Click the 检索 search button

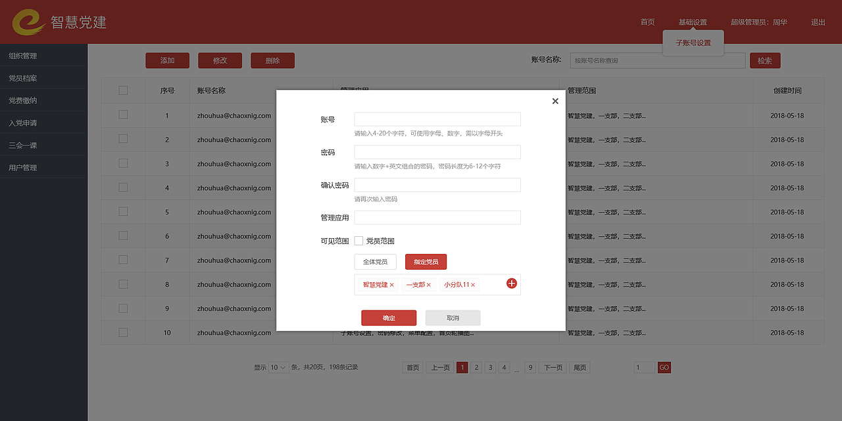coord(764,60)
